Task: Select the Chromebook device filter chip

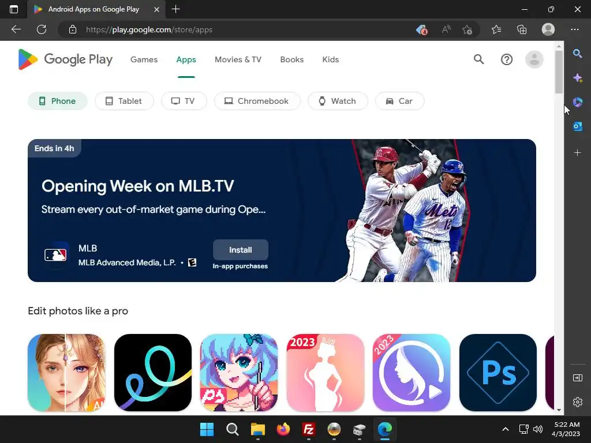Action: [x=257, y=101]
